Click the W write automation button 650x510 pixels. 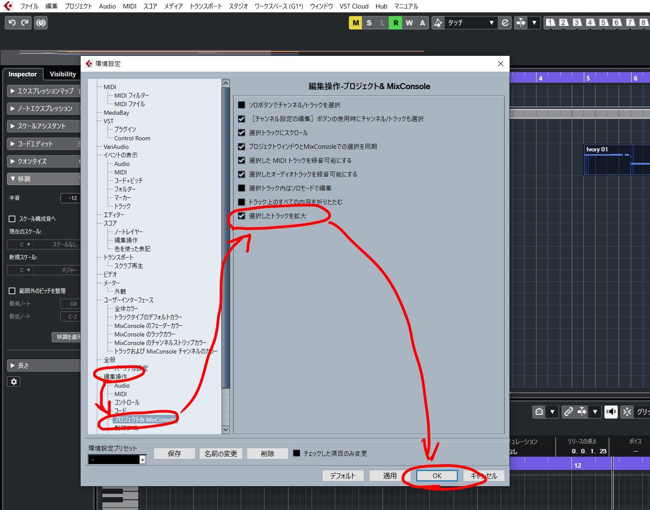coord(409,23)
